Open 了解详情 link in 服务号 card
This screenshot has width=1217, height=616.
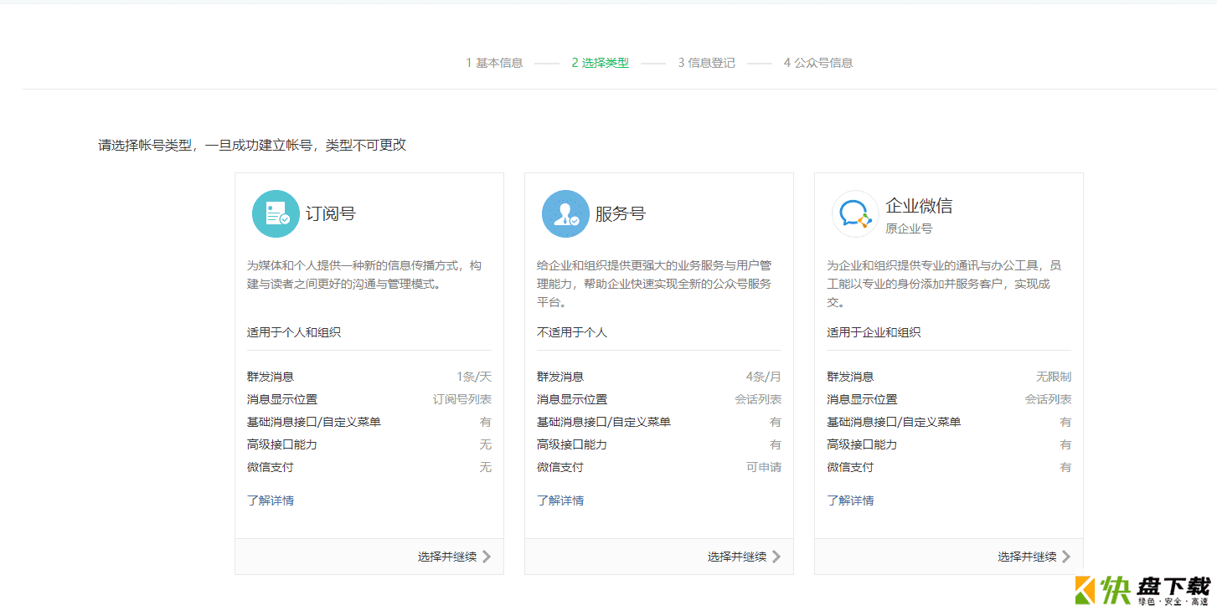[560, 501]
